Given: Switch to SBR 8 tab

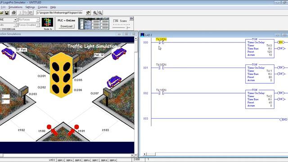Looking at the screenshot, I should (104, 160).
